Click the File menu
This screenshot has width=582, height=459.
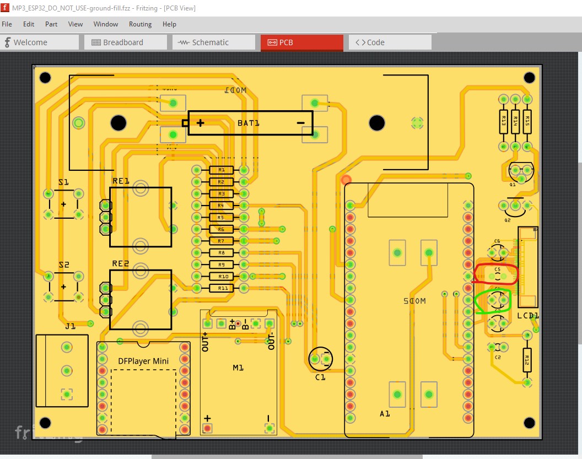(7, 24)
